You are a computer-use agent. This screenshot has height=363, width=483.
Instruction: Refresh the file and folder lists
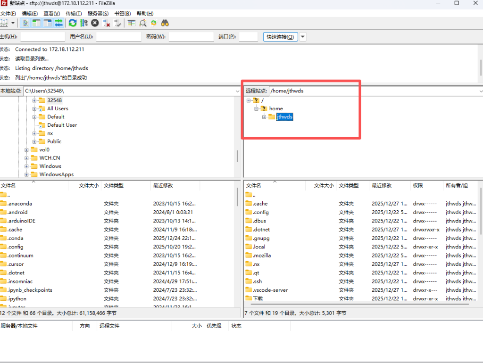tap(73, 23)
